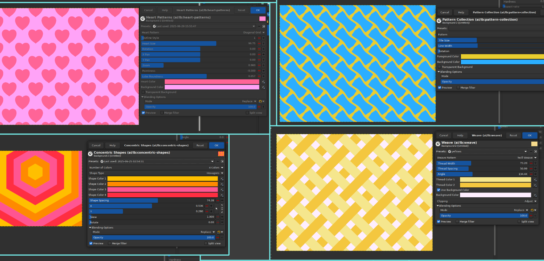
Task: Click Reset in the Weave dialog
Action: point(513,136)
